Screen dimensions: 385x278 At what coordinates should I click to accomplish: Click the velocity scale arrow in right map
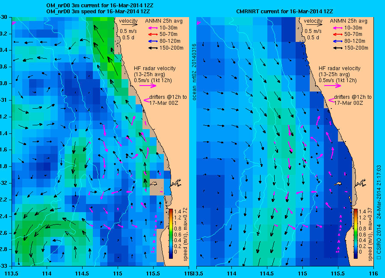[x=314, y=25]
